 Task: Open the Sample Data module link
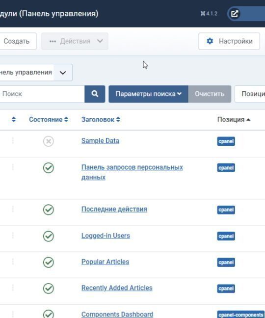100,140
